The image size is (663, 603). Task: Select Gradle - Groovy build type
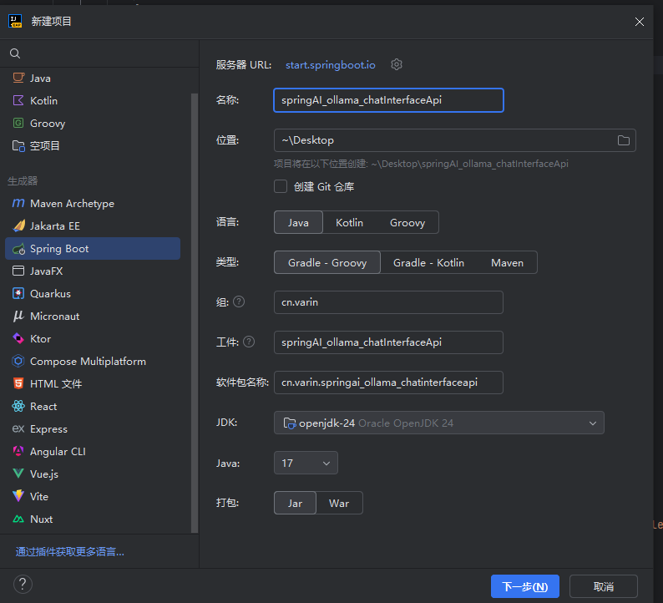pos(327,262)
